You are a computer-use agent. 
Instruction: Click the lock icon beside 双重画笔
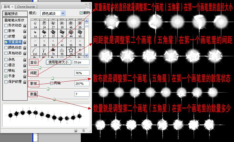tap(25, 42)
